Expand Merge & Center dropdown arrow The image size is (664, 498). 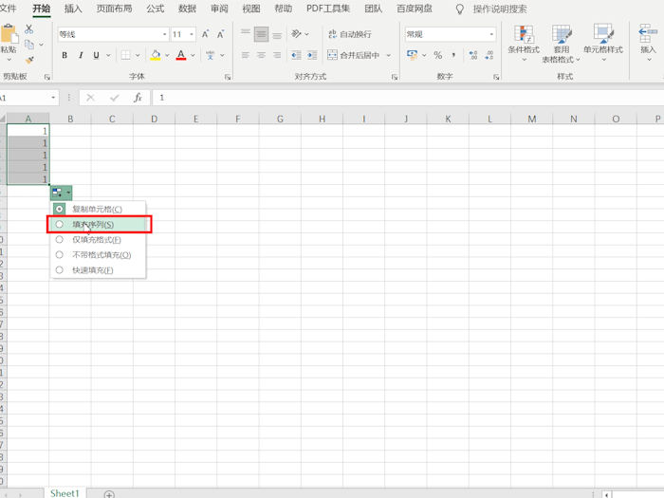click(389, 55)
